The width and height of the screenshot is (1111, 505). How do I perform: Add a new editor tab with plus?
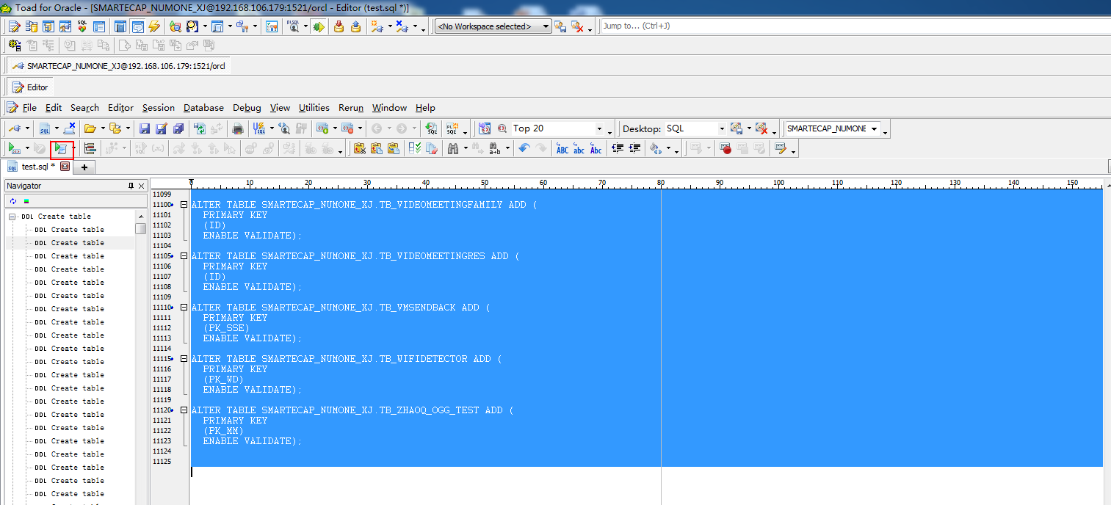tap(84, 167)
